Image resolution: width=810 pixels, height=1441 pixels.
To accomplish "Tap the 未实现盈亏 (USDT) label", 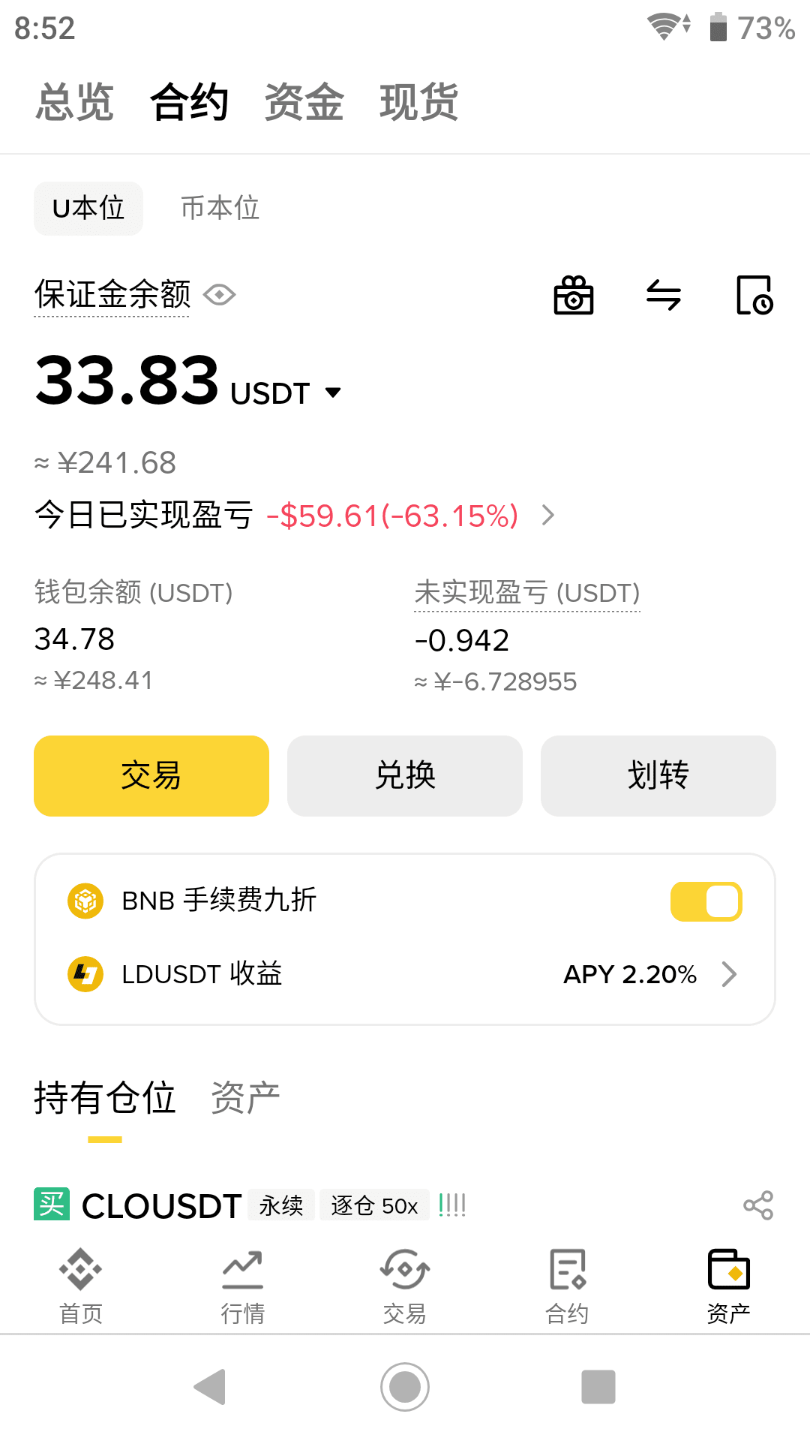I will (x=526, y=593).
